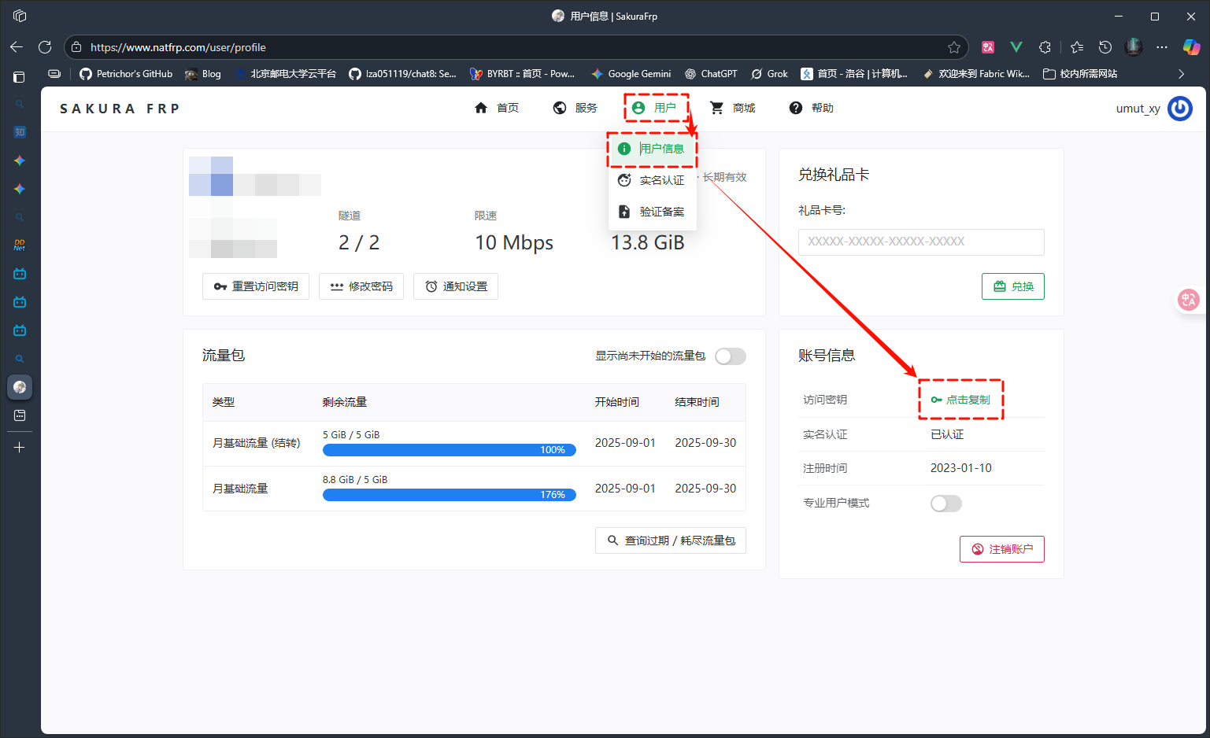Click the 100% traffic progress bar
This screenshot has width=1210, height=738.
[450, 450]
